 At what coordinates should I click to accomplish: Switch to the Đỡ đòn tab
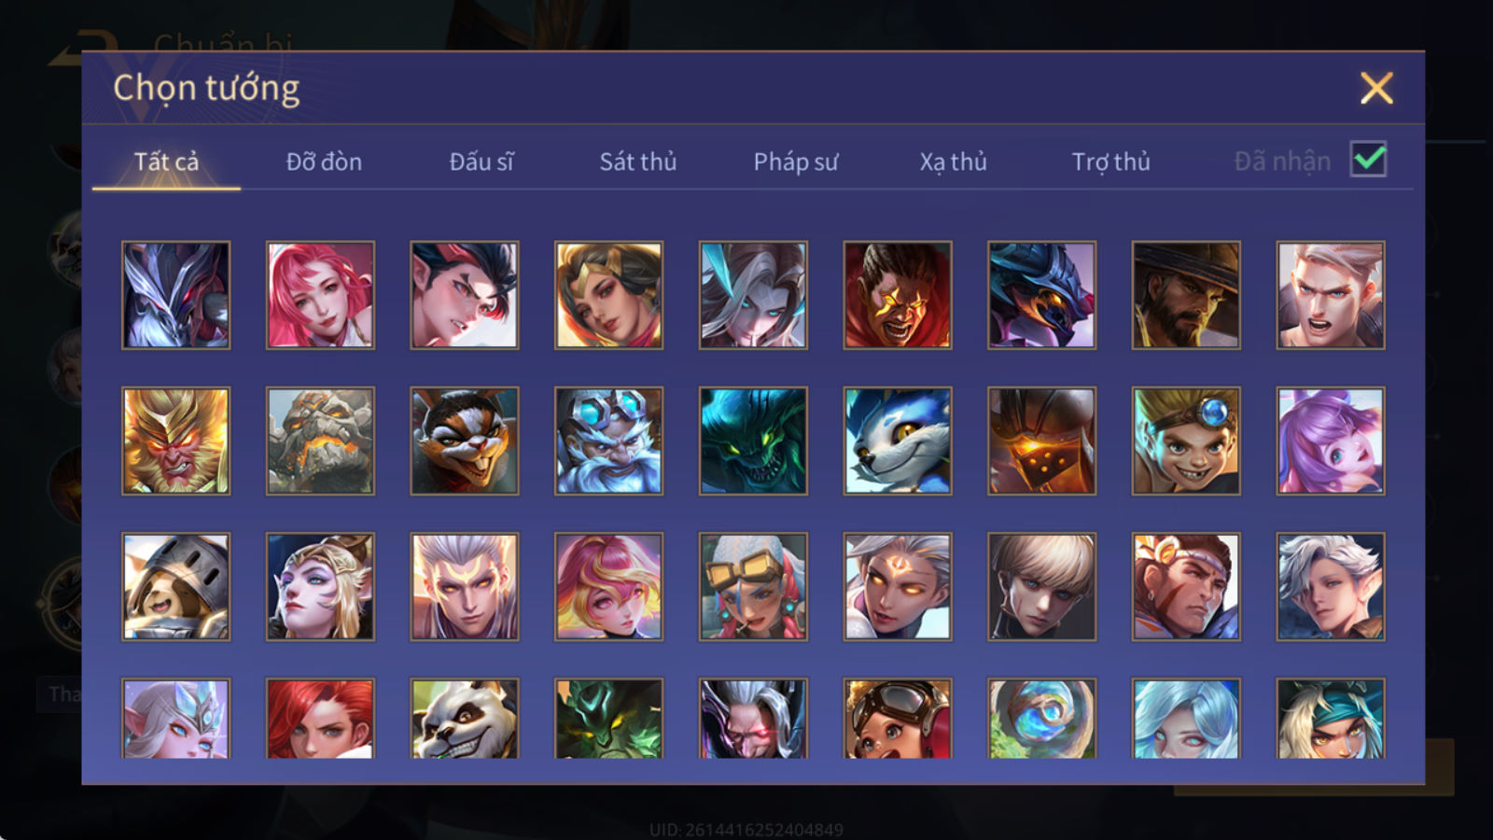pos(324,161)
